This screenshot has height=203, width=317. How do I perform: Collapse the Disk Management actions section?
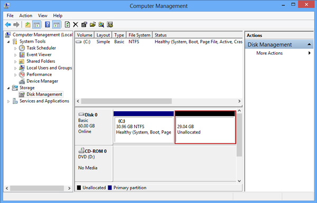(309, 44)
